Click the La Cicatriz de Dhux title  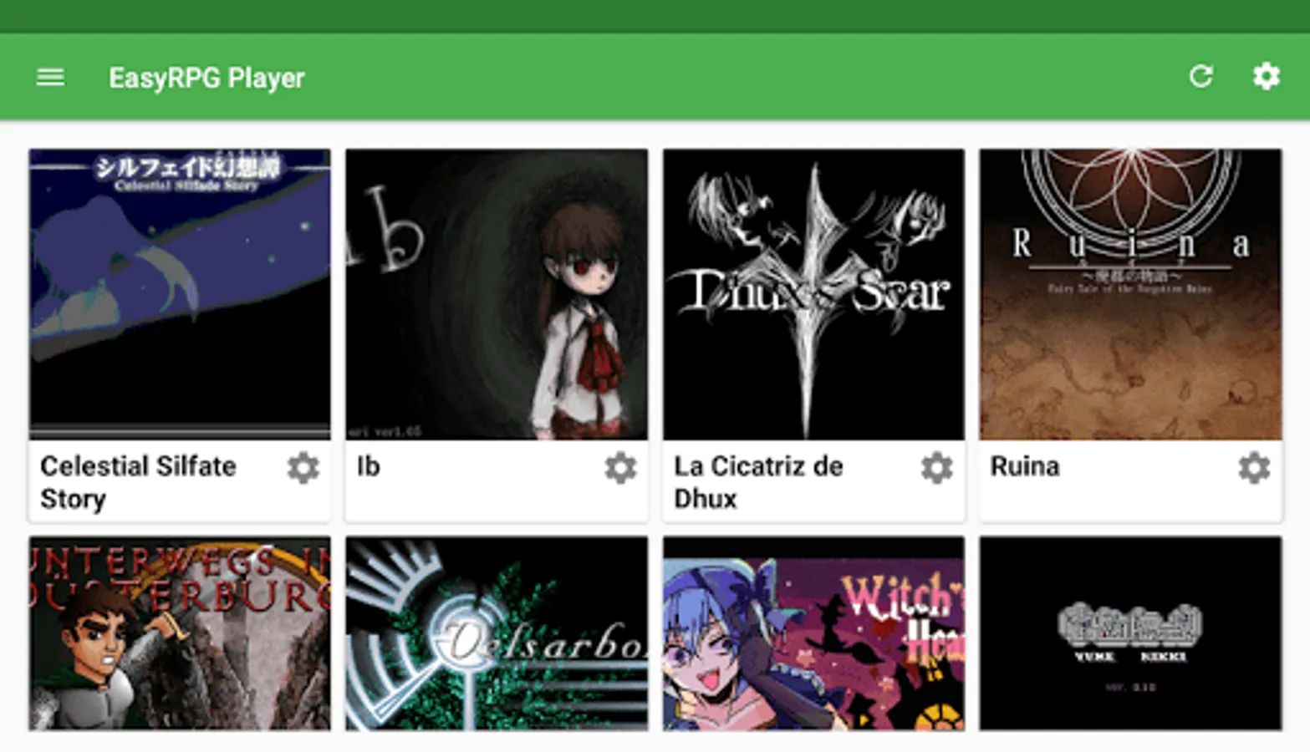pos(758,482)
